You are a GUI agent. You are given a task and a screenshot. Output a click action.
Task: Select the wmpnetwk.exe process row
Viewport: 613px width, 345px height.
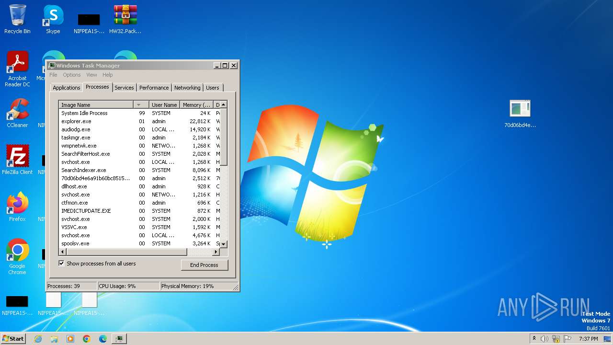click(139, 146)
